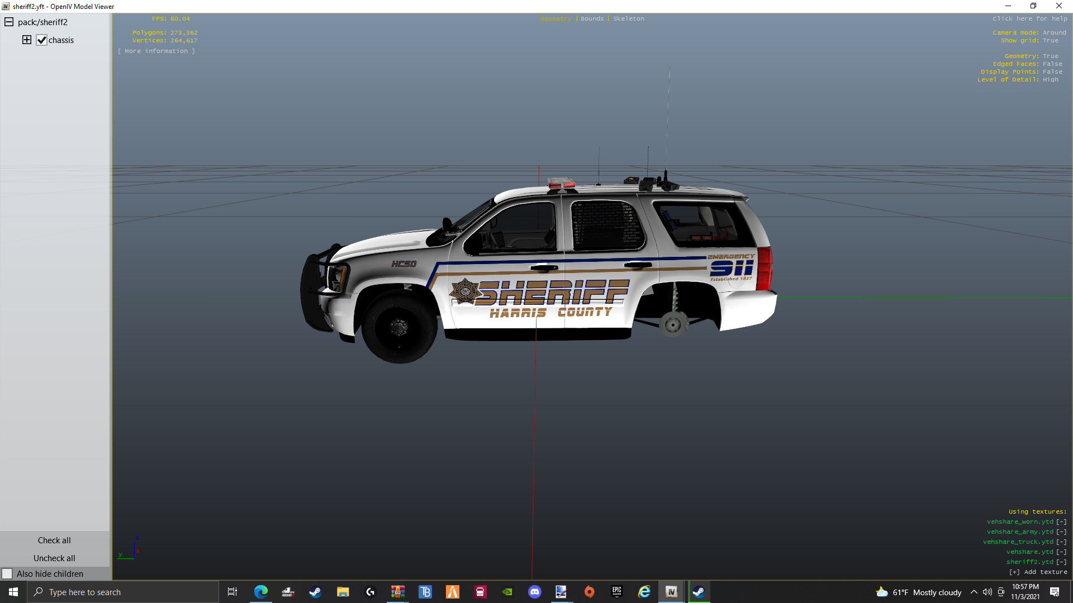Image resolution: width=1073 pixels, height=603 pixels.
Task: Launch Epic Games from the taskbar
Action: click(x=616, y=592)
